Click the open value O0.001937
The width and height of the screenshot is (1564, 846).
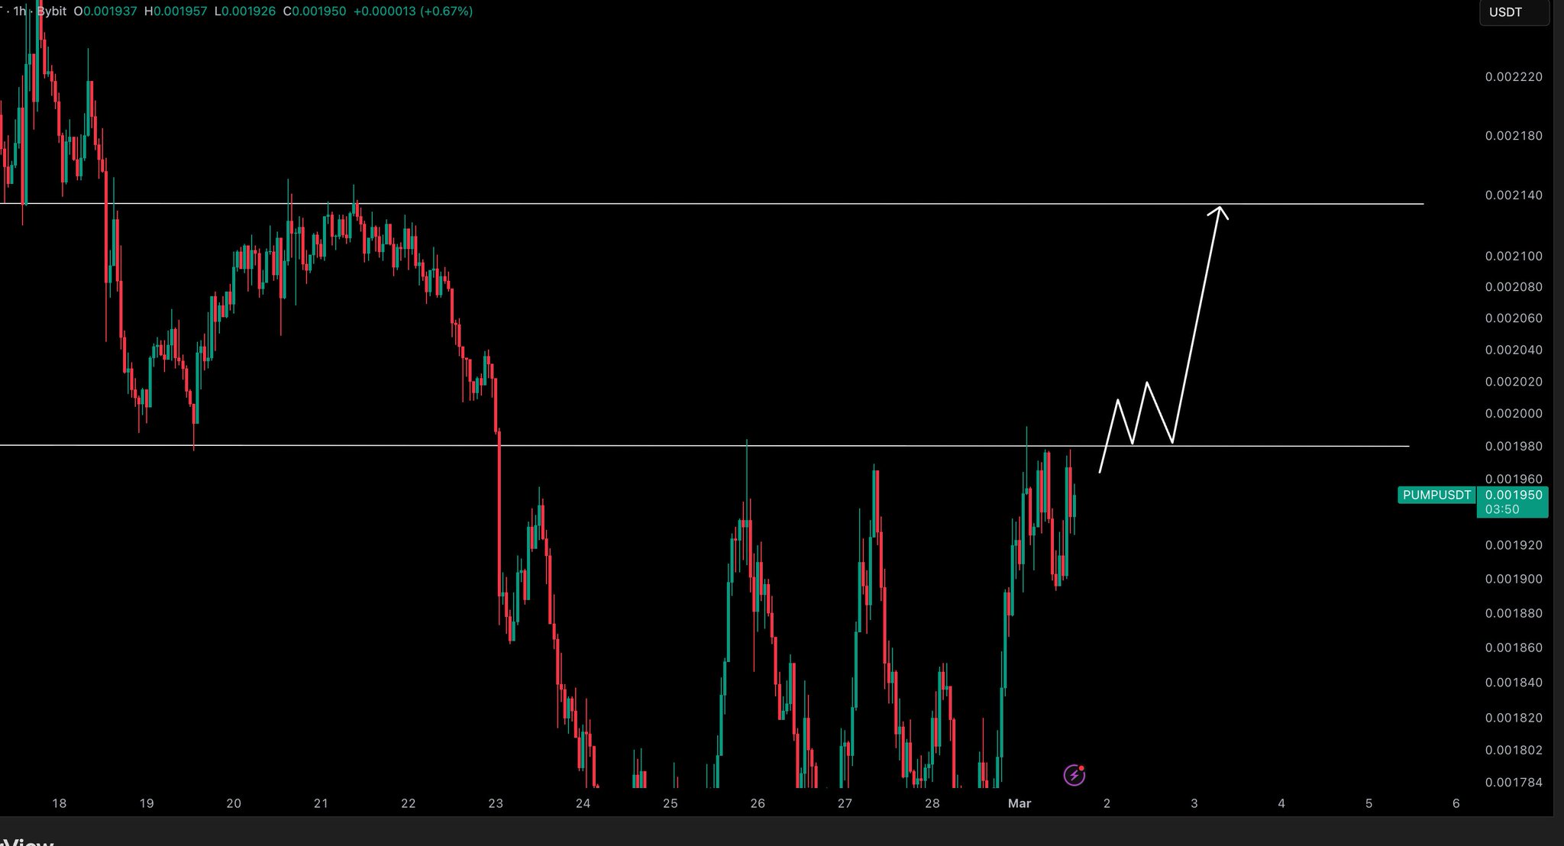(x=105, y=11)
